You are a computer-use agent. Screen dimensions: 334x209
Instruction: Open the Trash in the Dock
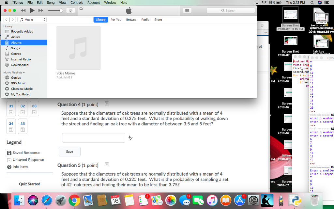(314, 201)
